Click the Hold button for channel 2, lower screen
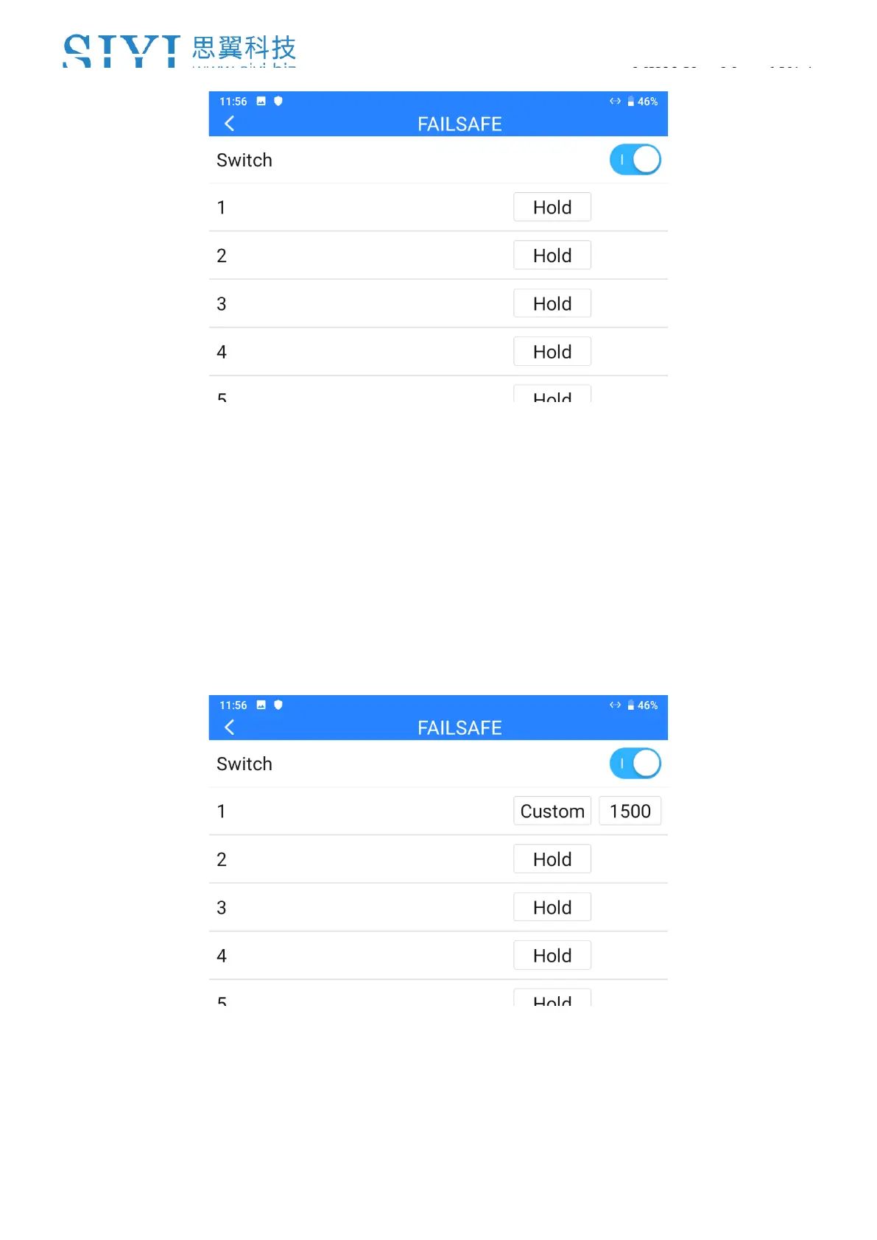Screen dimensions: 877x1240 [552, 859]
